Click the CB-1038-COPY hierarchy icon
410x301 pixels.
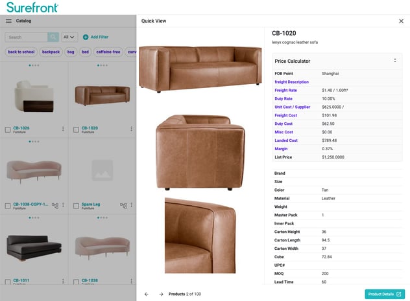pyautogui.click(x=55, y=206)
